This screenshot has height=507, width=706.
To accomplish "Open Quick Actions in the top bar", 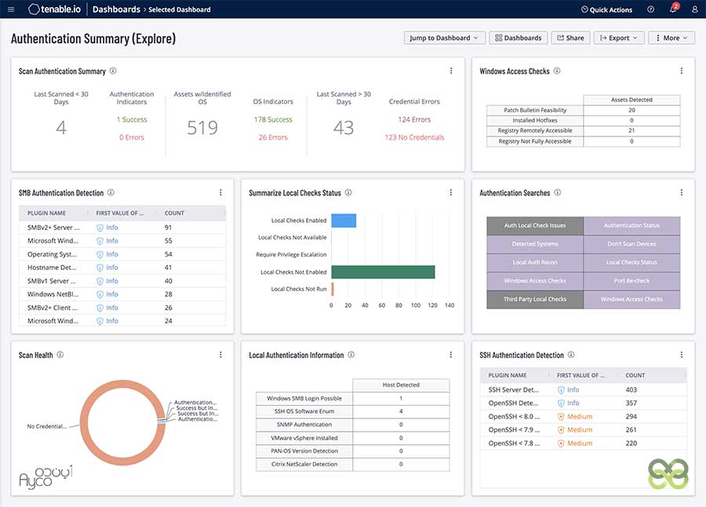I will coord(606,9).
